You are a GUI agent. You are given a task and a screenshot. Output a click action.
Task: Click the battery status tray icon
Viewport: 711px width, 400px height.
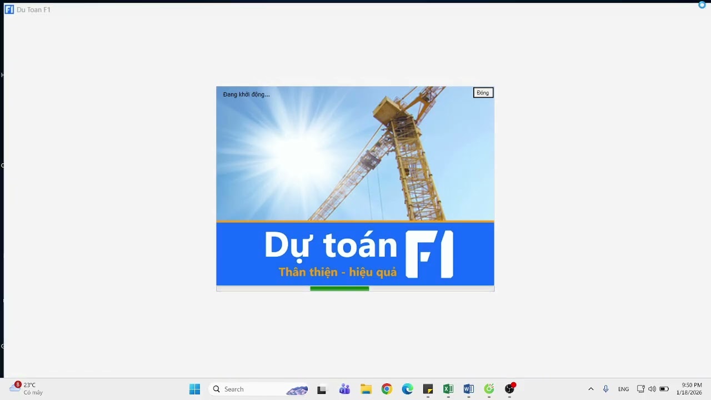tap(664, 389)
